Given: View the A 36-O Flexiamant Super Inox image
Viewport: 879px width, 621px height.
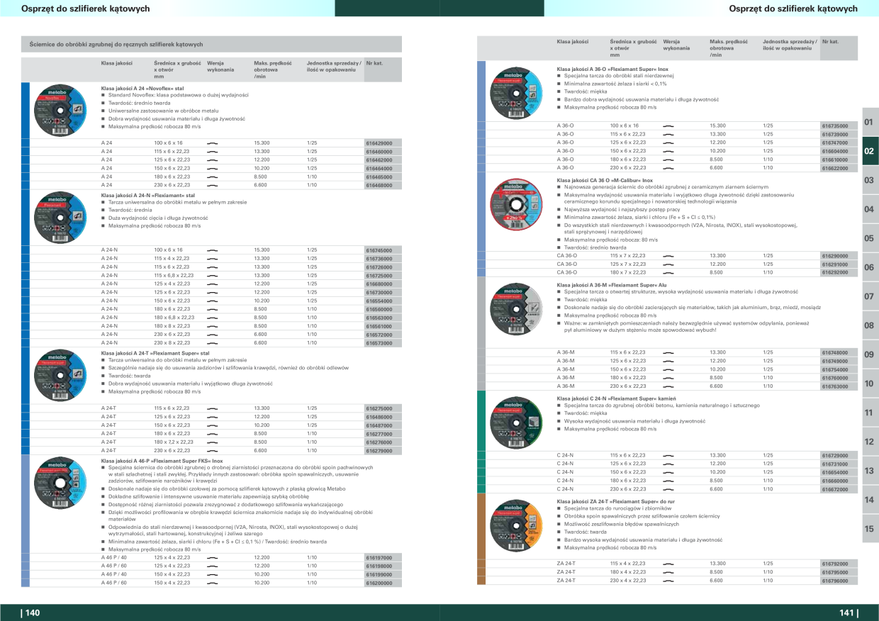Looking at the screenshot, I should point(515,93).
